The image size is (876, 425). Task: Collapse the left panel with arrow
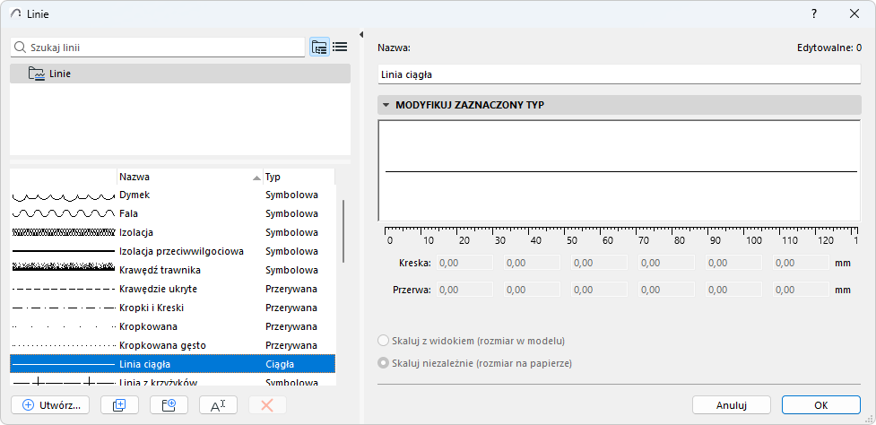361,35
